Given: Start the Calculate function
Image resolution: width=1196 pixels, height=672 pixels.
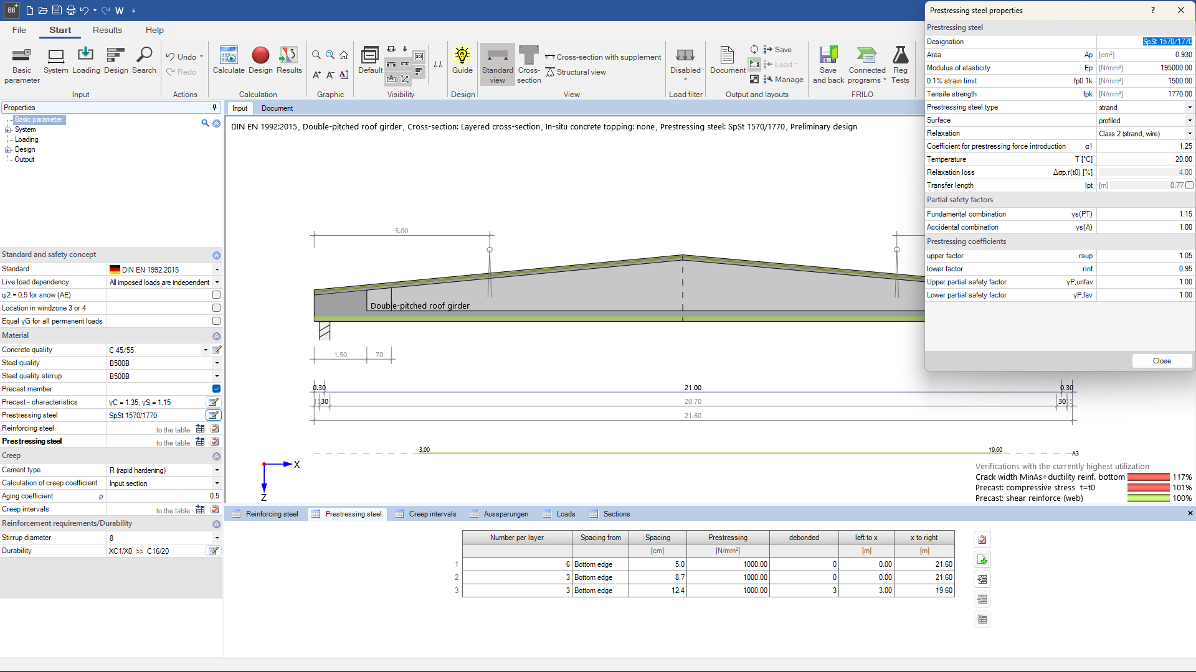Looking at the screenshot, I should (229, 59).
